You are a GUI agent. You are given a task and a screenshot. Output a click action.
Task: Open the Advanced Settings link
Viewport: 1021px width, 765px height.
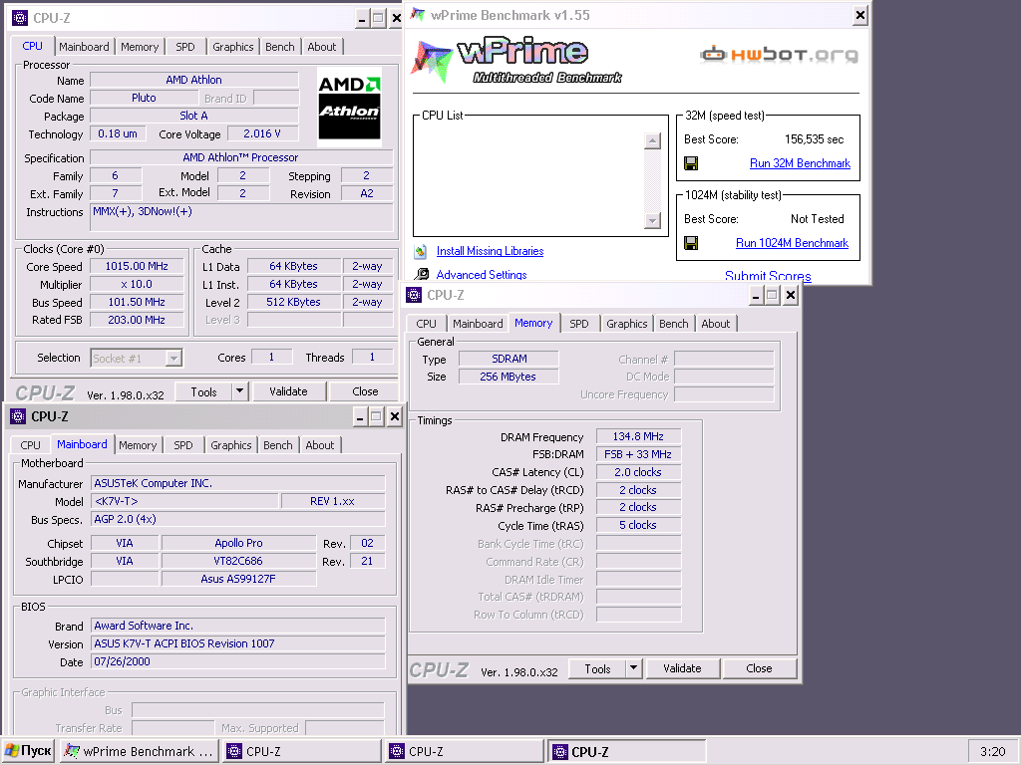(482, 275)
